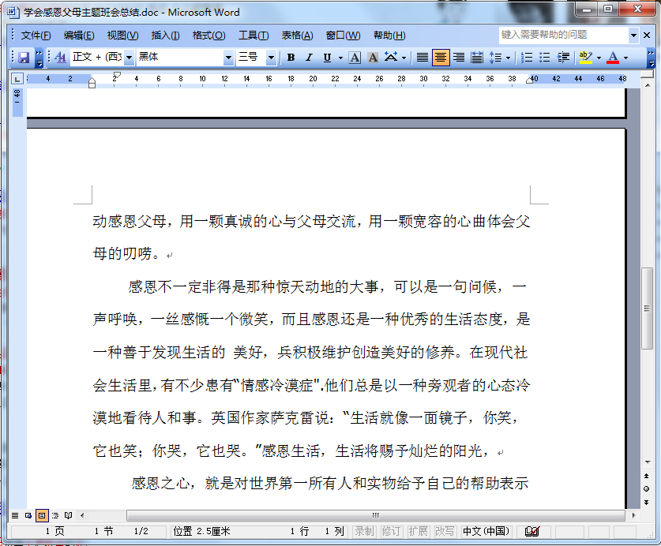Switch to Outline view icon

point(55,515)
